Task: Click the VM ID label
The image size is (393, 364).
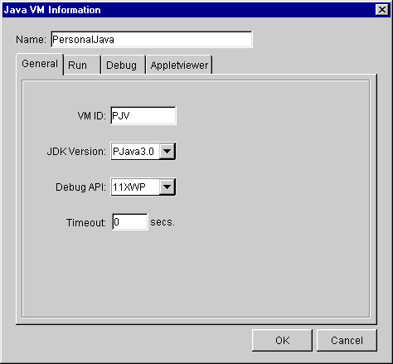Action: pos(91,116)
